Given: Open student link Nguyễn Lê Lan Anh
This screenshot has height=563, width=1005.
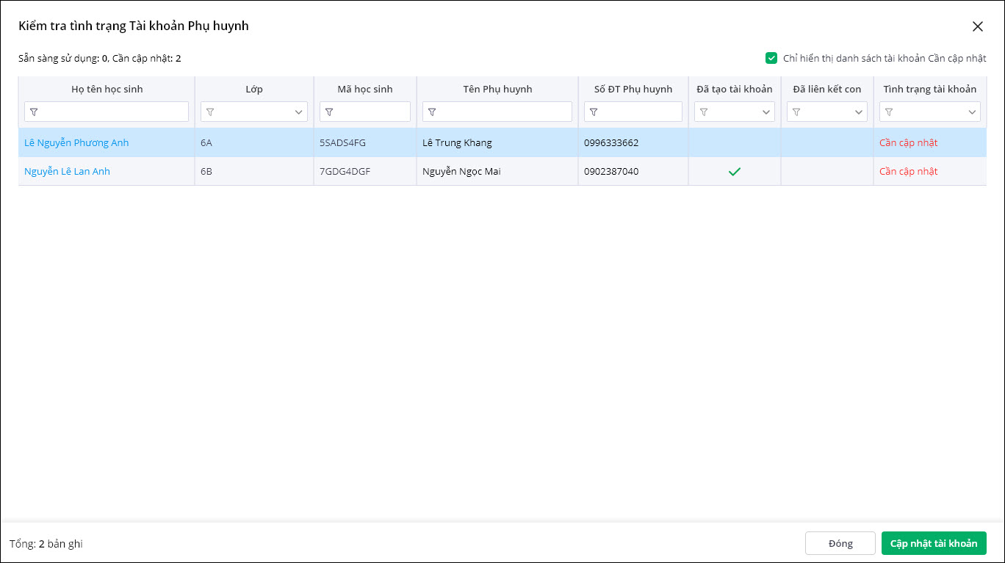Looking at the screenshot, I should (x=67, y=171).
